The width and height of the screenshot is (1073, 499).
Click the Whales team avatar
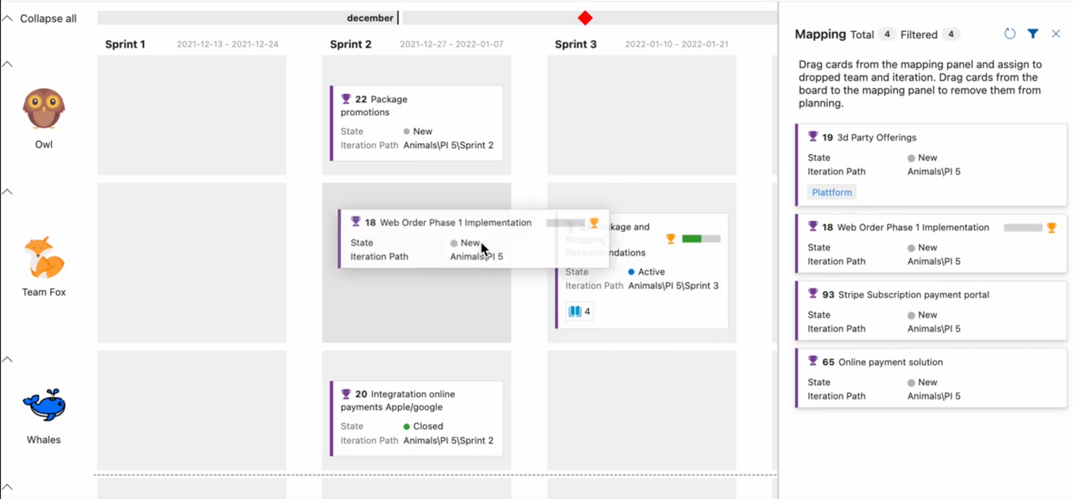pos(44,405)
